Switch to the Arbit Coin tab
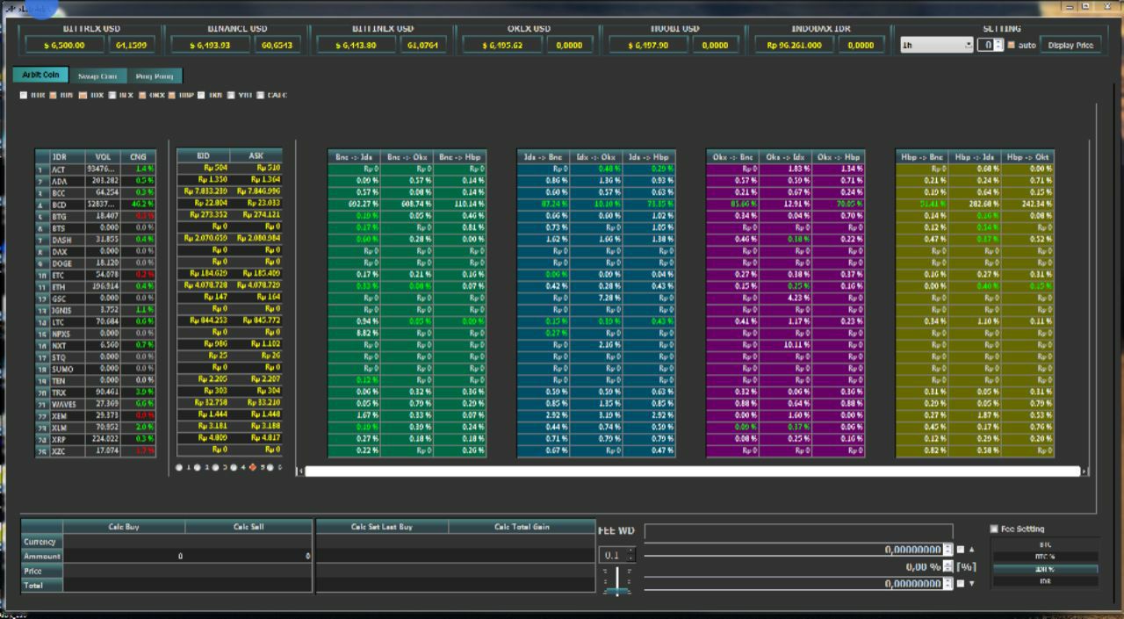Image resolution: width=1124 pixels, height=619 pixels. [40, 76]
